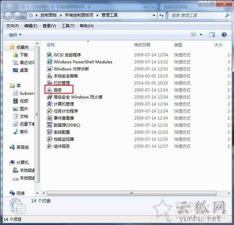
Task: Select the 性能监视器 icon
Action: (x=49, y=139)
